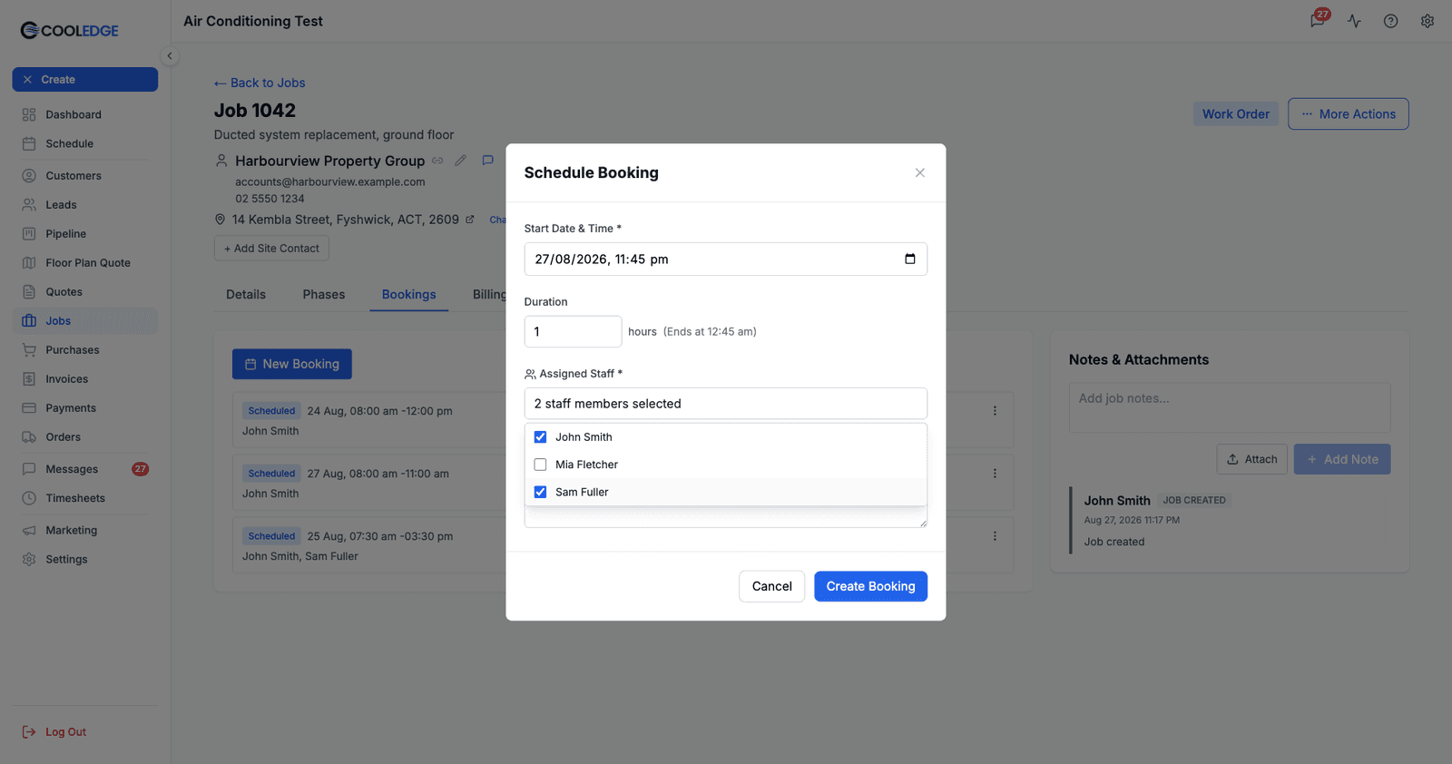Check Mia Fletcher in the staff list
Image resolution: width=1452 pixels, height=764 pixels.
tap(540, 465)
